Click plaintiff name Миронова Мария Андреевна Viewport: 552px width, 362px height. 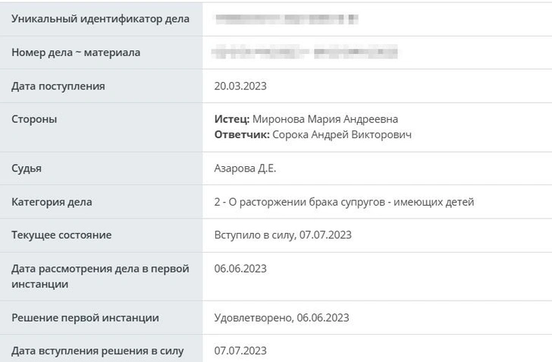point(325,119)
